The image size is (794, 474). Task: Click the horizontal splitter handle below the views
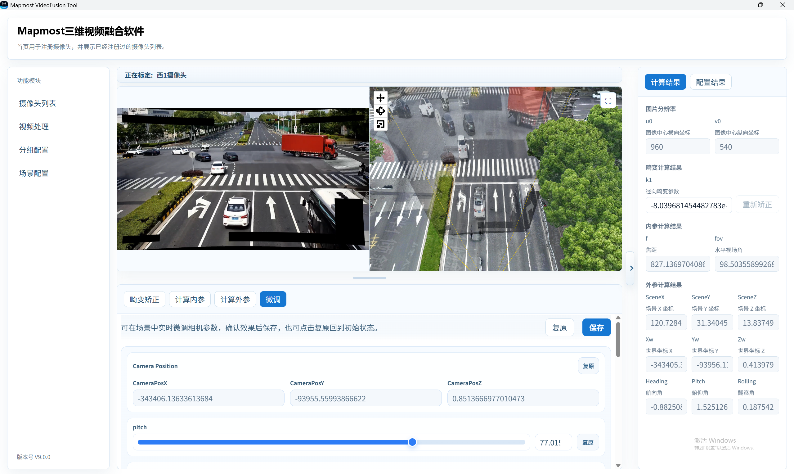point(369,278)
